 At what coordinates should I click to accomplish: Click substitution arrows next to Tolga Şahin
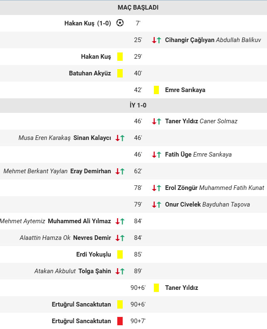pyautogui.click(x=120, y=271)
